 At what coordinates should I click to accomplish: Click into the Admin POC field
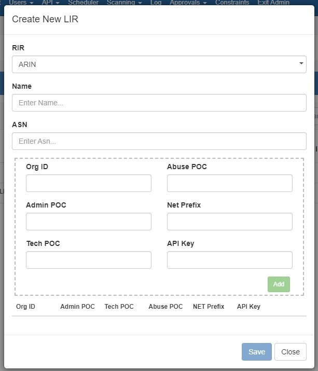(x=89, y=222)
